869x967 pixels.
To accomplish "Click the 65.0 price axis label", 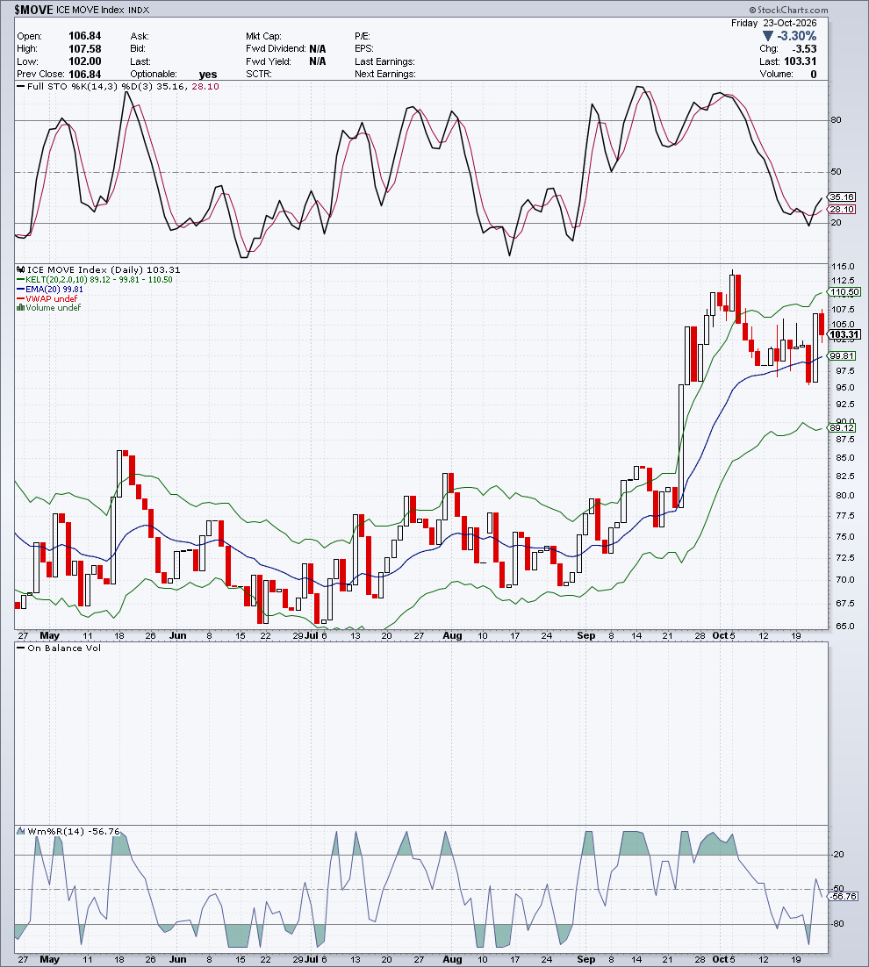I will [x=845, y=626].
